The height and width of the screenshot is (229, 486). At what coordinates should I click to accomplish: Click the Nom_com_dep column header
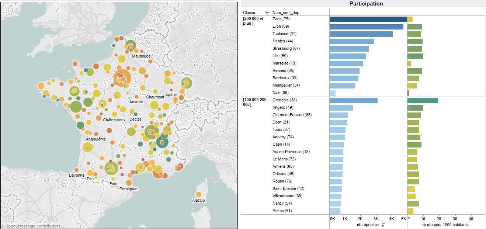click(285, 13)
